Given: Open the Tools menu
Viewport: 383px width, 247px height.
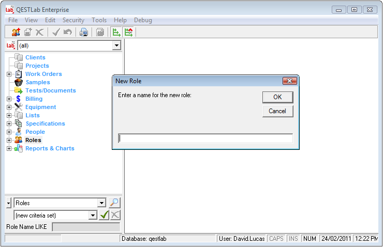Looking at the screenshot, I should (99, 20).
